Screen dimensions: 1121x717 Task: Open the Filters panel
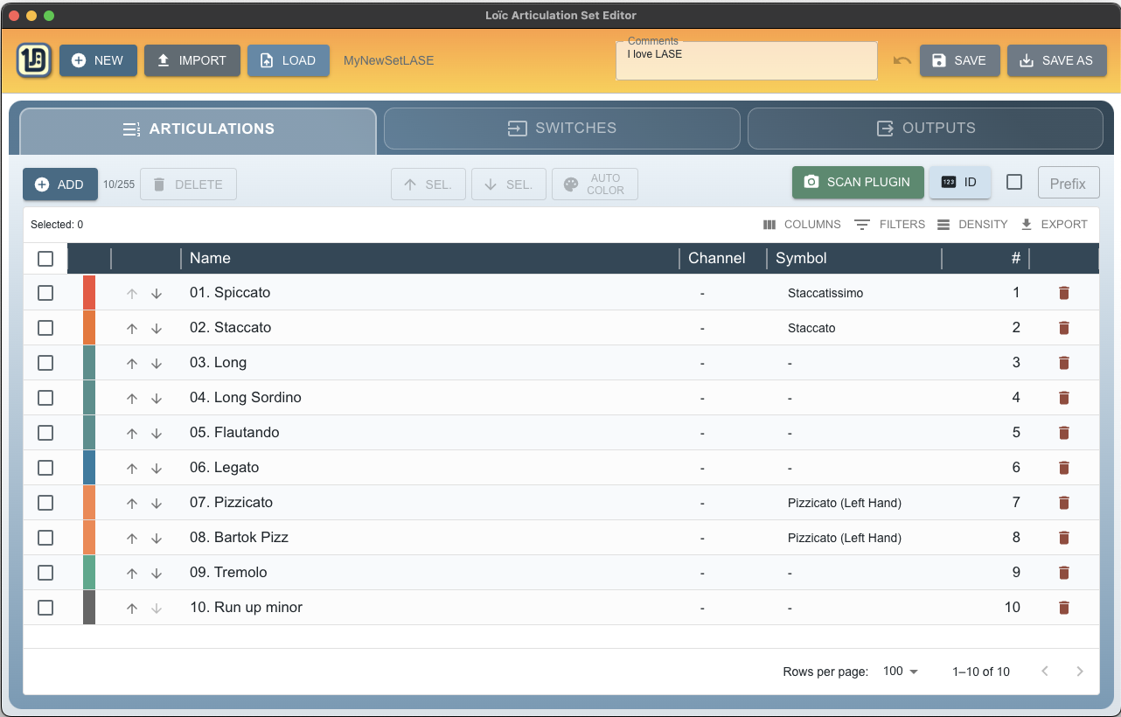click(x=889, y=225)
